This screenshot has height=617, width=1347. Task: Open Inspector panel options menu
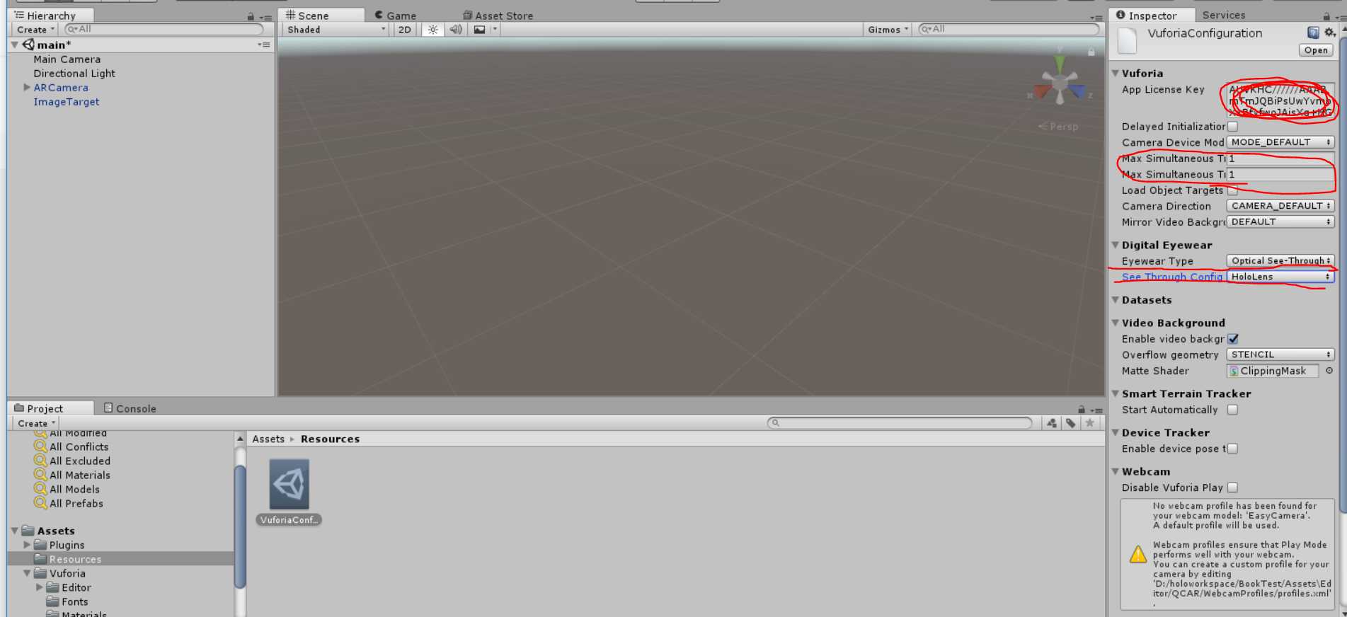[x=1339, y=17]
